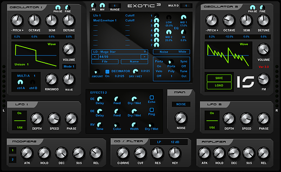Click the Oscillator 1 PHASE mini knob
This screenshot has width=281, height=172.
(x=58, y=7)
